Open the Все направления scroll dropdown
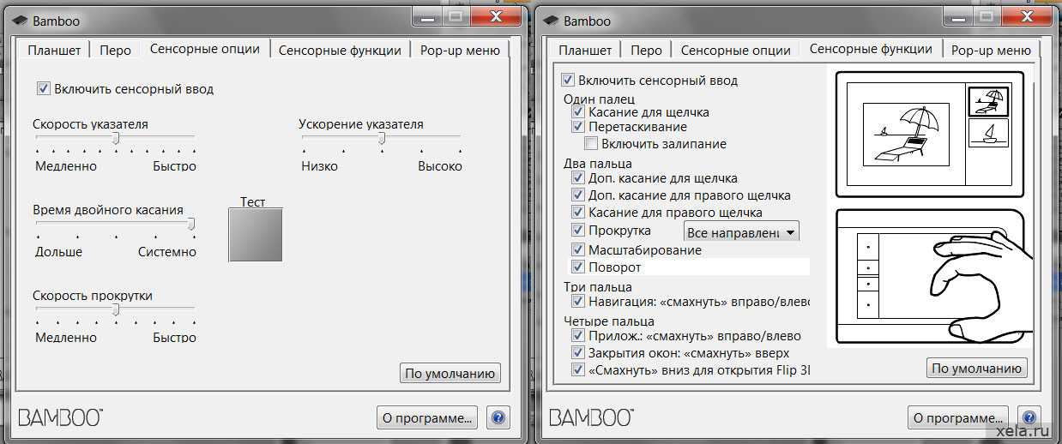 pyautogui.click(x=741, y=231)
